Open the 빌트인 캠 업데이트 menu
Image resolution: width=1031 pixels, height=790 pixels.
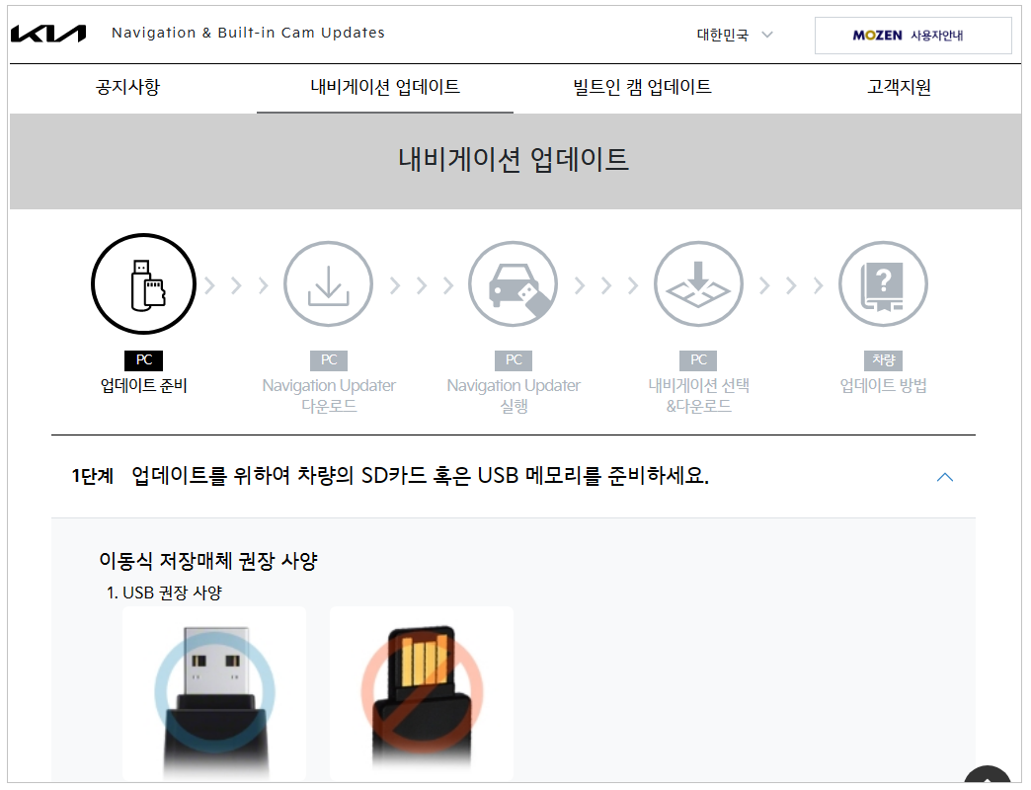(x=643, y=87)
